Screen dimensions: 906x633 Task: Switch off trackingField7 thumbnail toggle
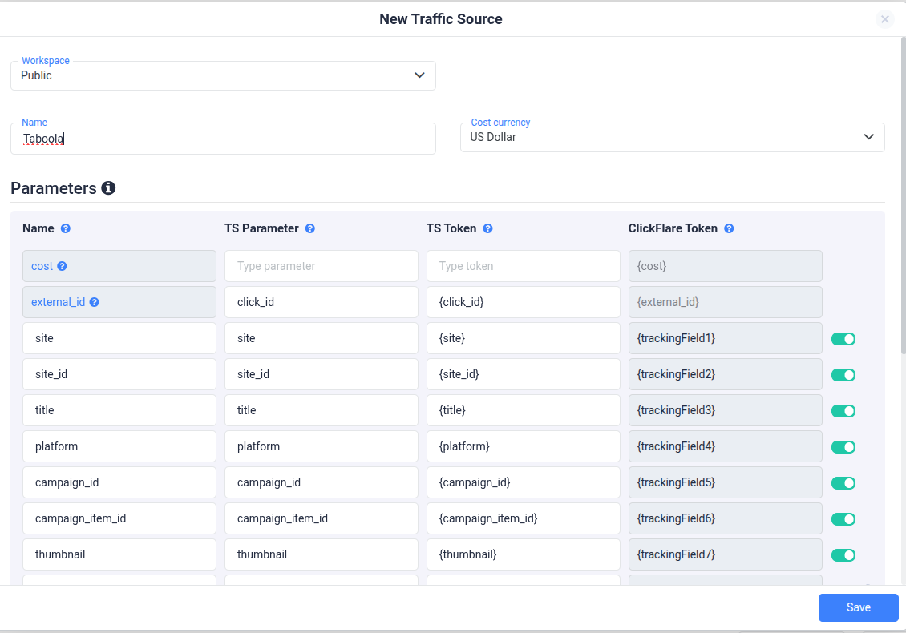click(843, 555)
